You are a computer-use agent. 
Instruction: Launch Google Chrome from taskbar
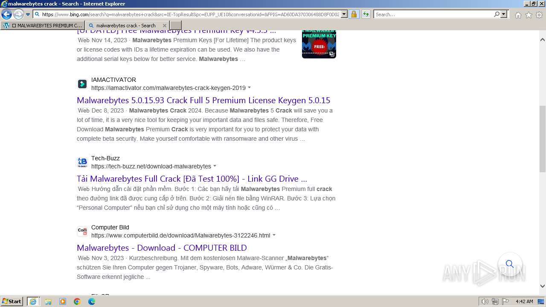77,301
